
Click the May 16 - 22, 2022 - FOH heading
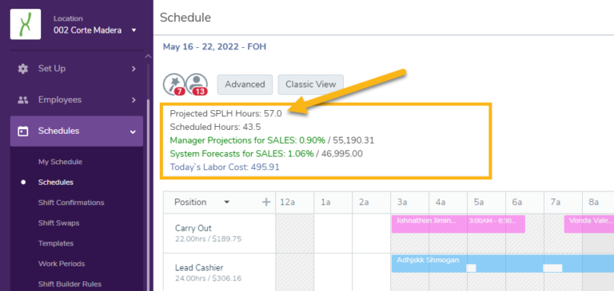214,47
